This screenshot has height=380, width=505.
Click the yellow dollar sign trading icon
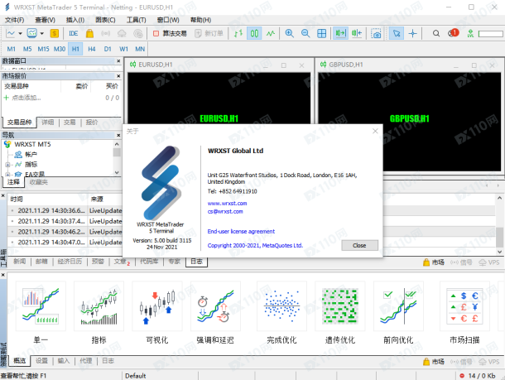[x=55, y=33]
